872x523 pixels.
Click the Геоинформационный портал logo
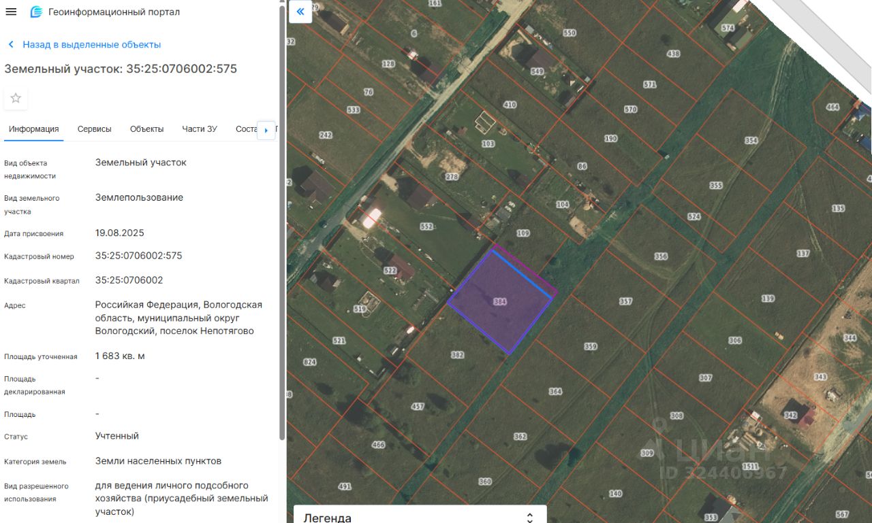(x=36, y=12)
